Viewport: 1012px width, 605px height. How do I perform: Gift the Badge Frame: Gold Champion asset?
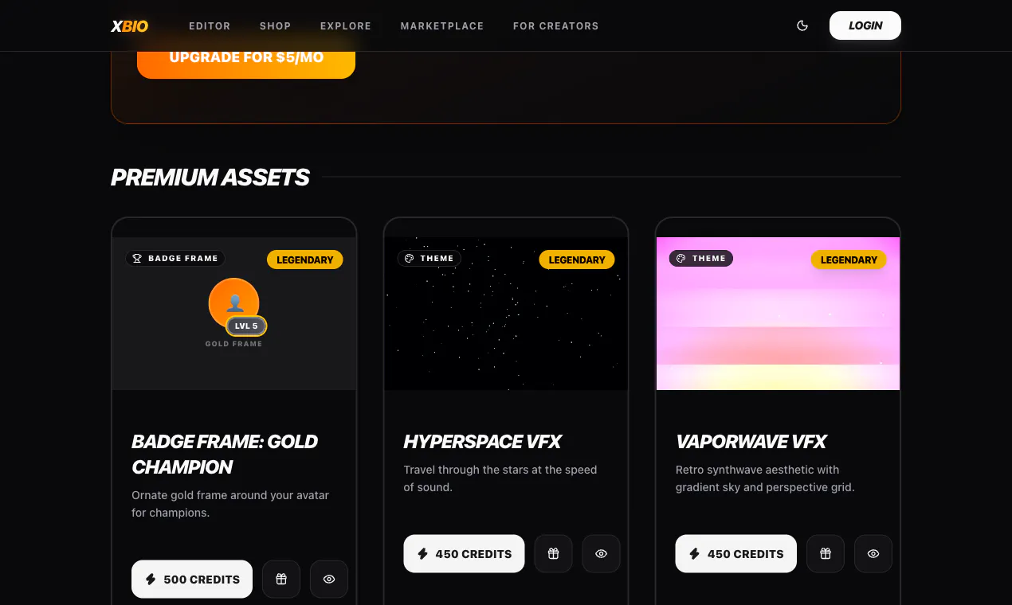coord(281,580)
